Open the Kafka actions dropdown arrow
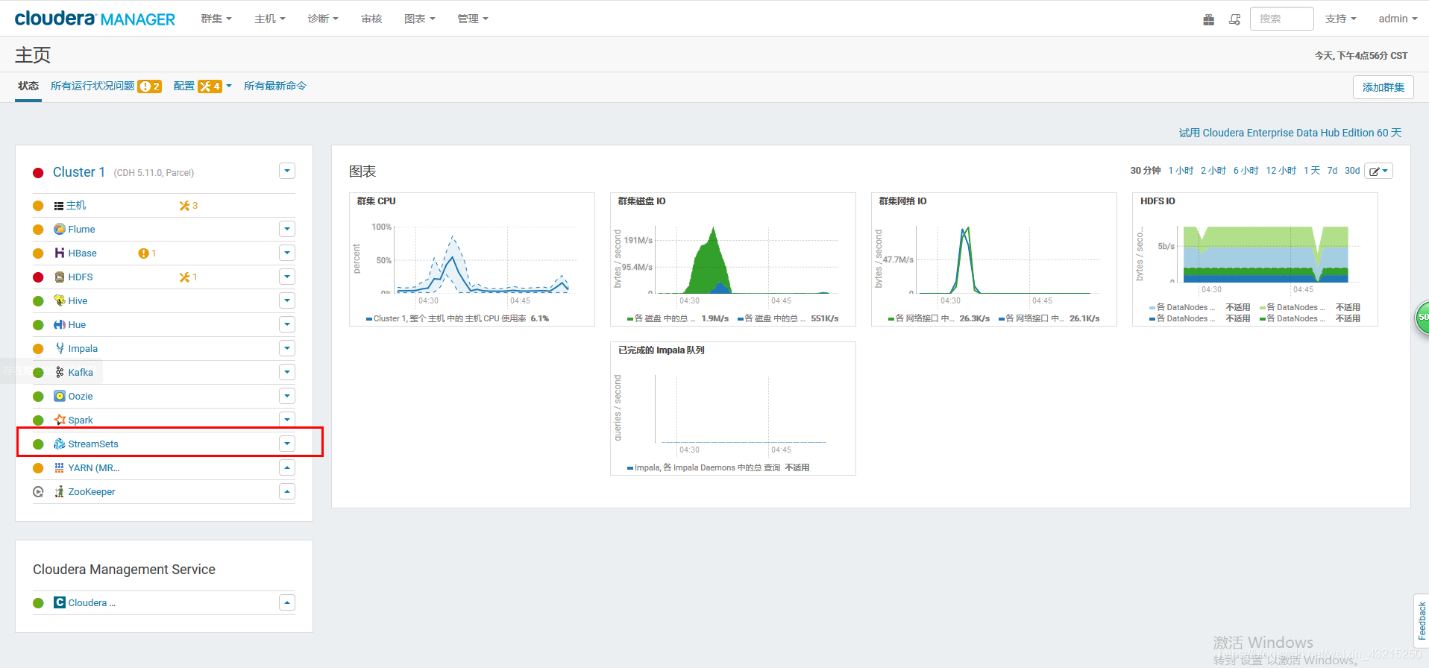 click(287, 372)
